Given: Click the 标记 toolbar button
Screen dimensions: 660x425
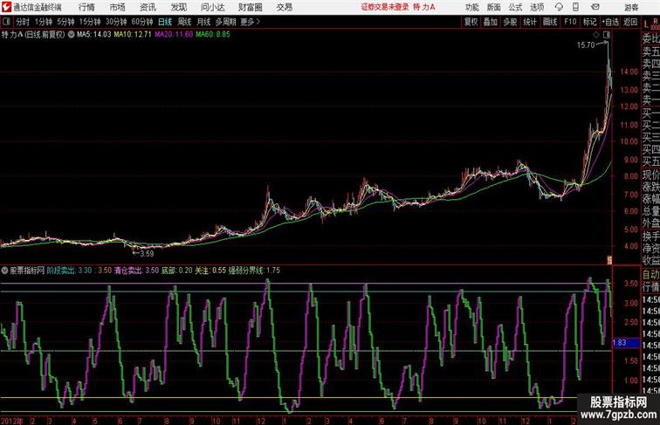Looking at the screenshot, I should click(x=589, y=22).
